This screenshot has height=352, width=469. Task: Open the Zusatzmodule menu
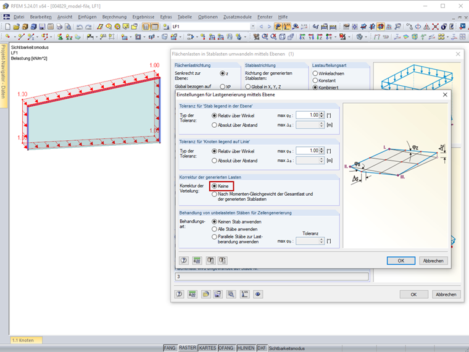(x=238, y=17)
